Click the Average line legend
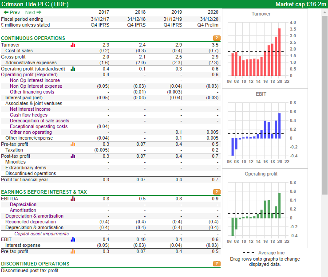The width and height of the screenshot is (328, 277). click(x=264, y=253)
